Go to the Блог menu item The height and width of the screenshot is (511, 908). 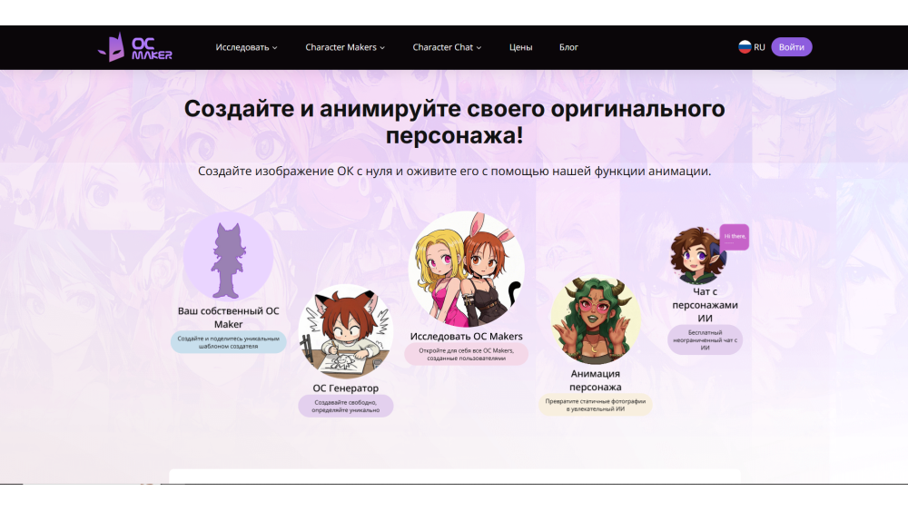pyautogui.click(x=568, y=47)
